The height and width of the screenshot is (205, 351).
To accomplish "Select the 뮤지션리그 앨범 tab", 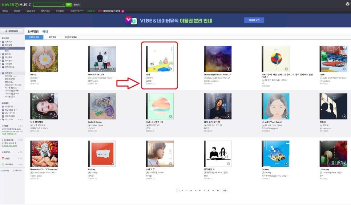I will [70, 37].
